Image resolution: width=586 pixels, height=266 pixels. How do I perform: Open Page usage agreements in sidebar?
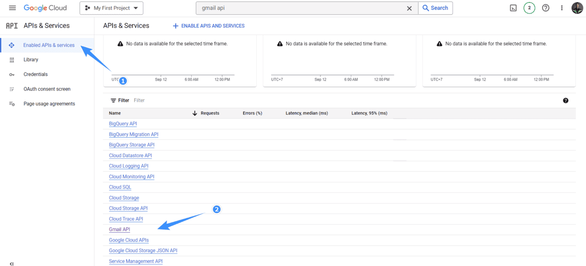pos(49,104)
